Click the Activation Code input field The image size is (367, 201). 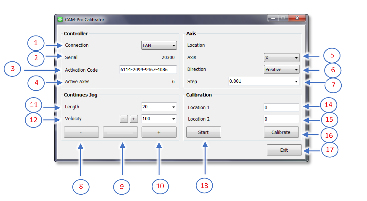[x=148, y=70]
